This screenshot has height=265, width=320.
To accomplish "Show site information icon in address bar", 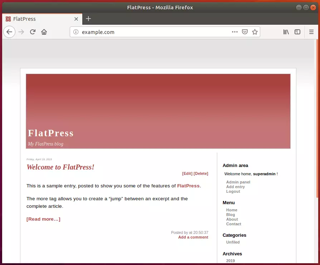I will (x=76, y=32).
